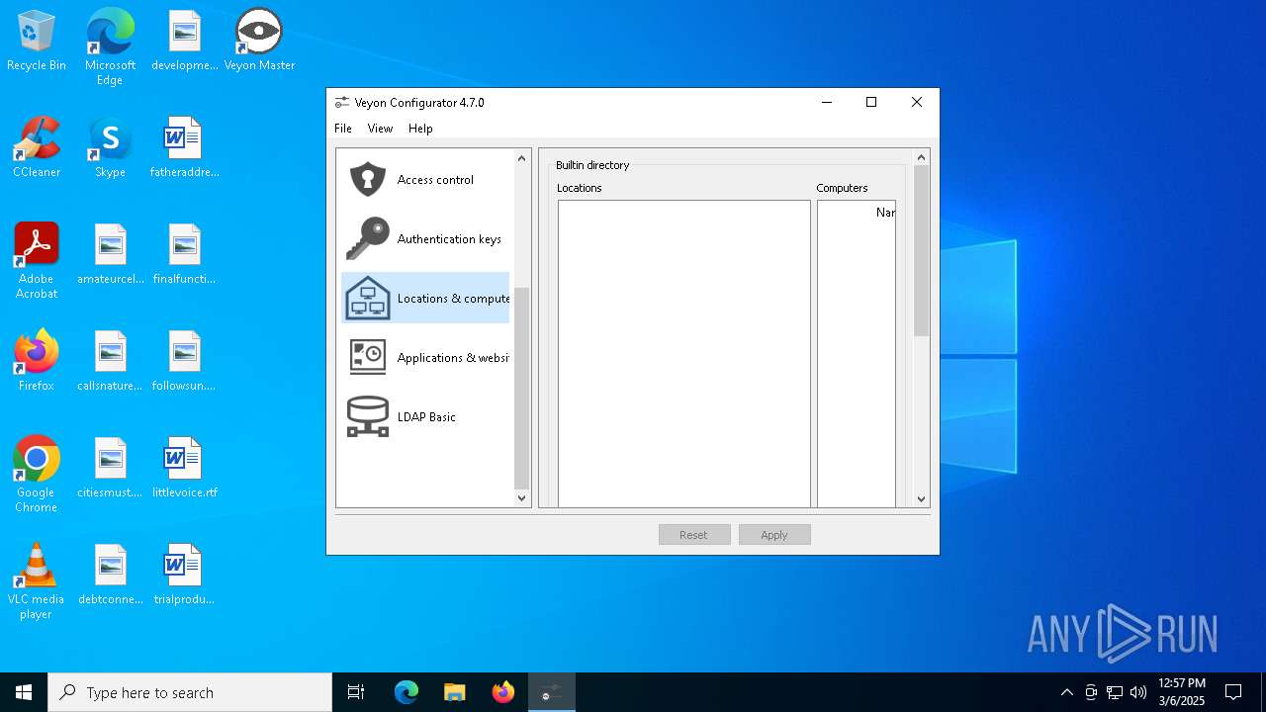Image resolution: width=1266 pixels, height=712 pixels.
Task: Select the CCleaner desktop shortcut
Action: 37,147
